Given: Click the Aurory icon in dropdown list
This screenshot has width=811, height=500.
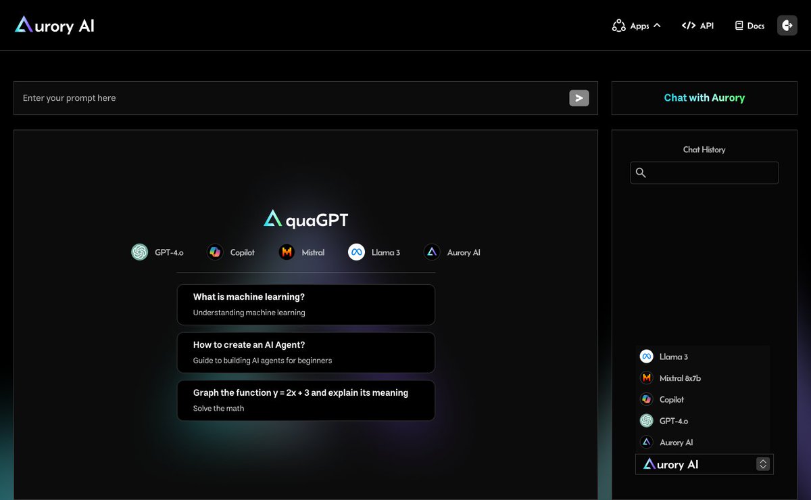Looking at the screenshot, I should tap(646, 442).
